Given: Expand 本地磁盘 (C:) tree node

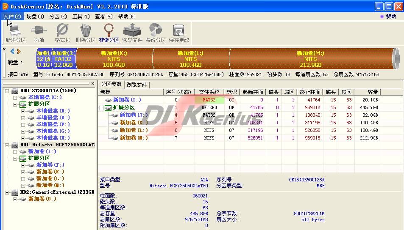Looking at the screenshot, I should (x=15, y=98).
